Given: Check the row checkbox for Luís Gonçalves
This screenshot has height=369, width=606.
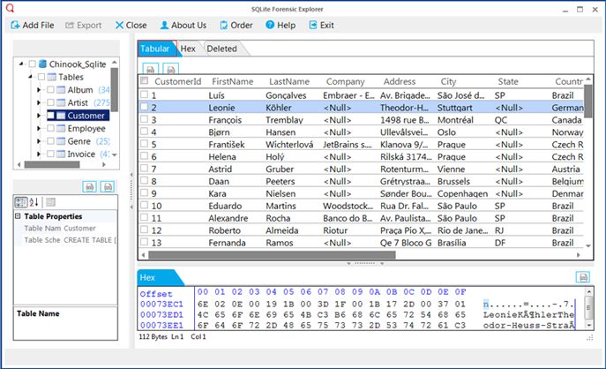Looking at the screenshot, I should [144, 94].
